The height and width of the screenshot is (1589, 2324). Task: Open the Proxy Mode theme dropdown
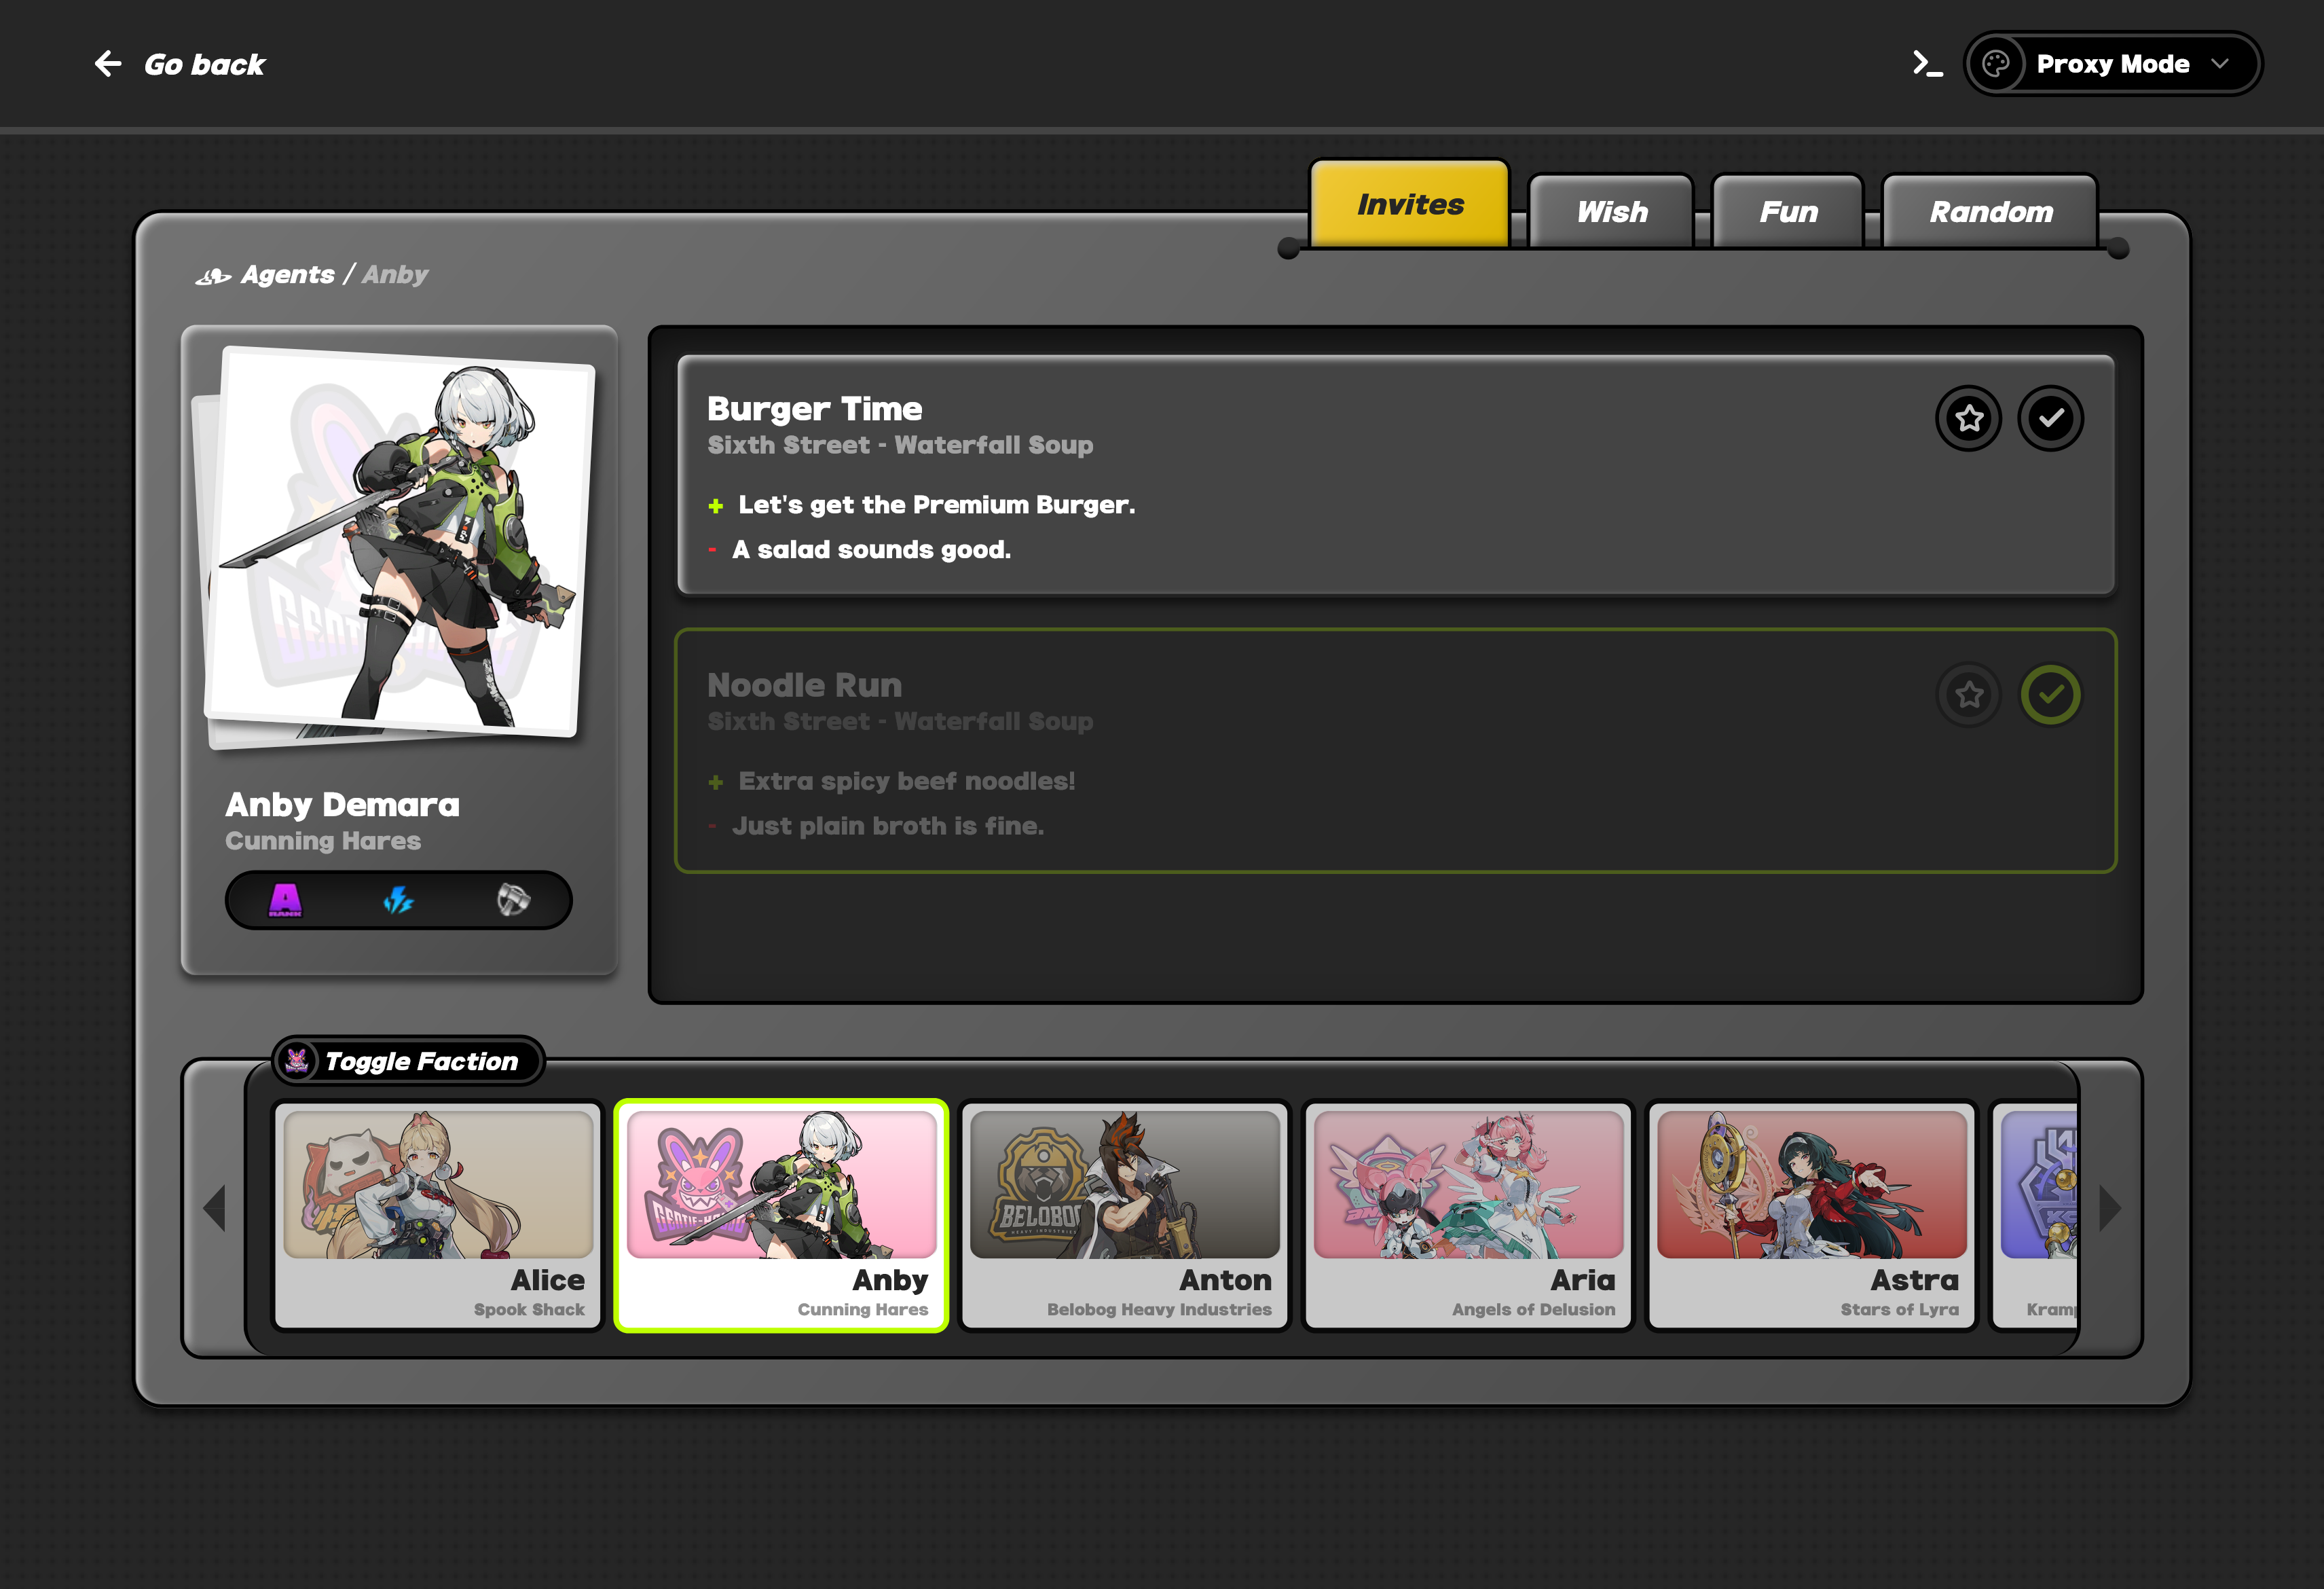(x=2112, y=64)
